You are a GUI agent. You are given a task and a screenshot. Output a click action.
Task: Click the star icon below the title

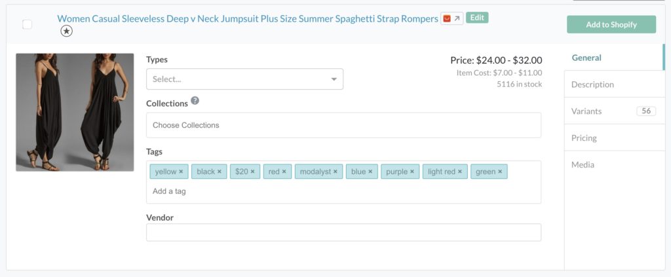[66, 31]
